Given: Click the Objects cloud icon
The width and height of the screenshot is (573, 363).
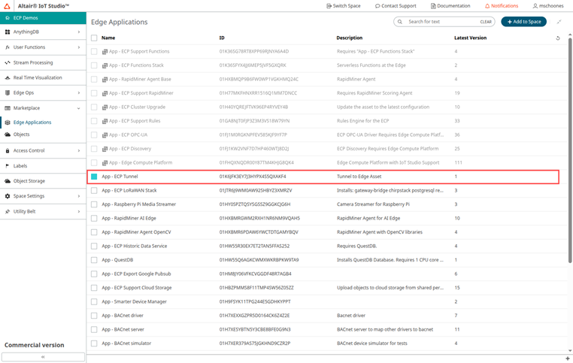Looking at the screenshot, I should pos(8,135).
